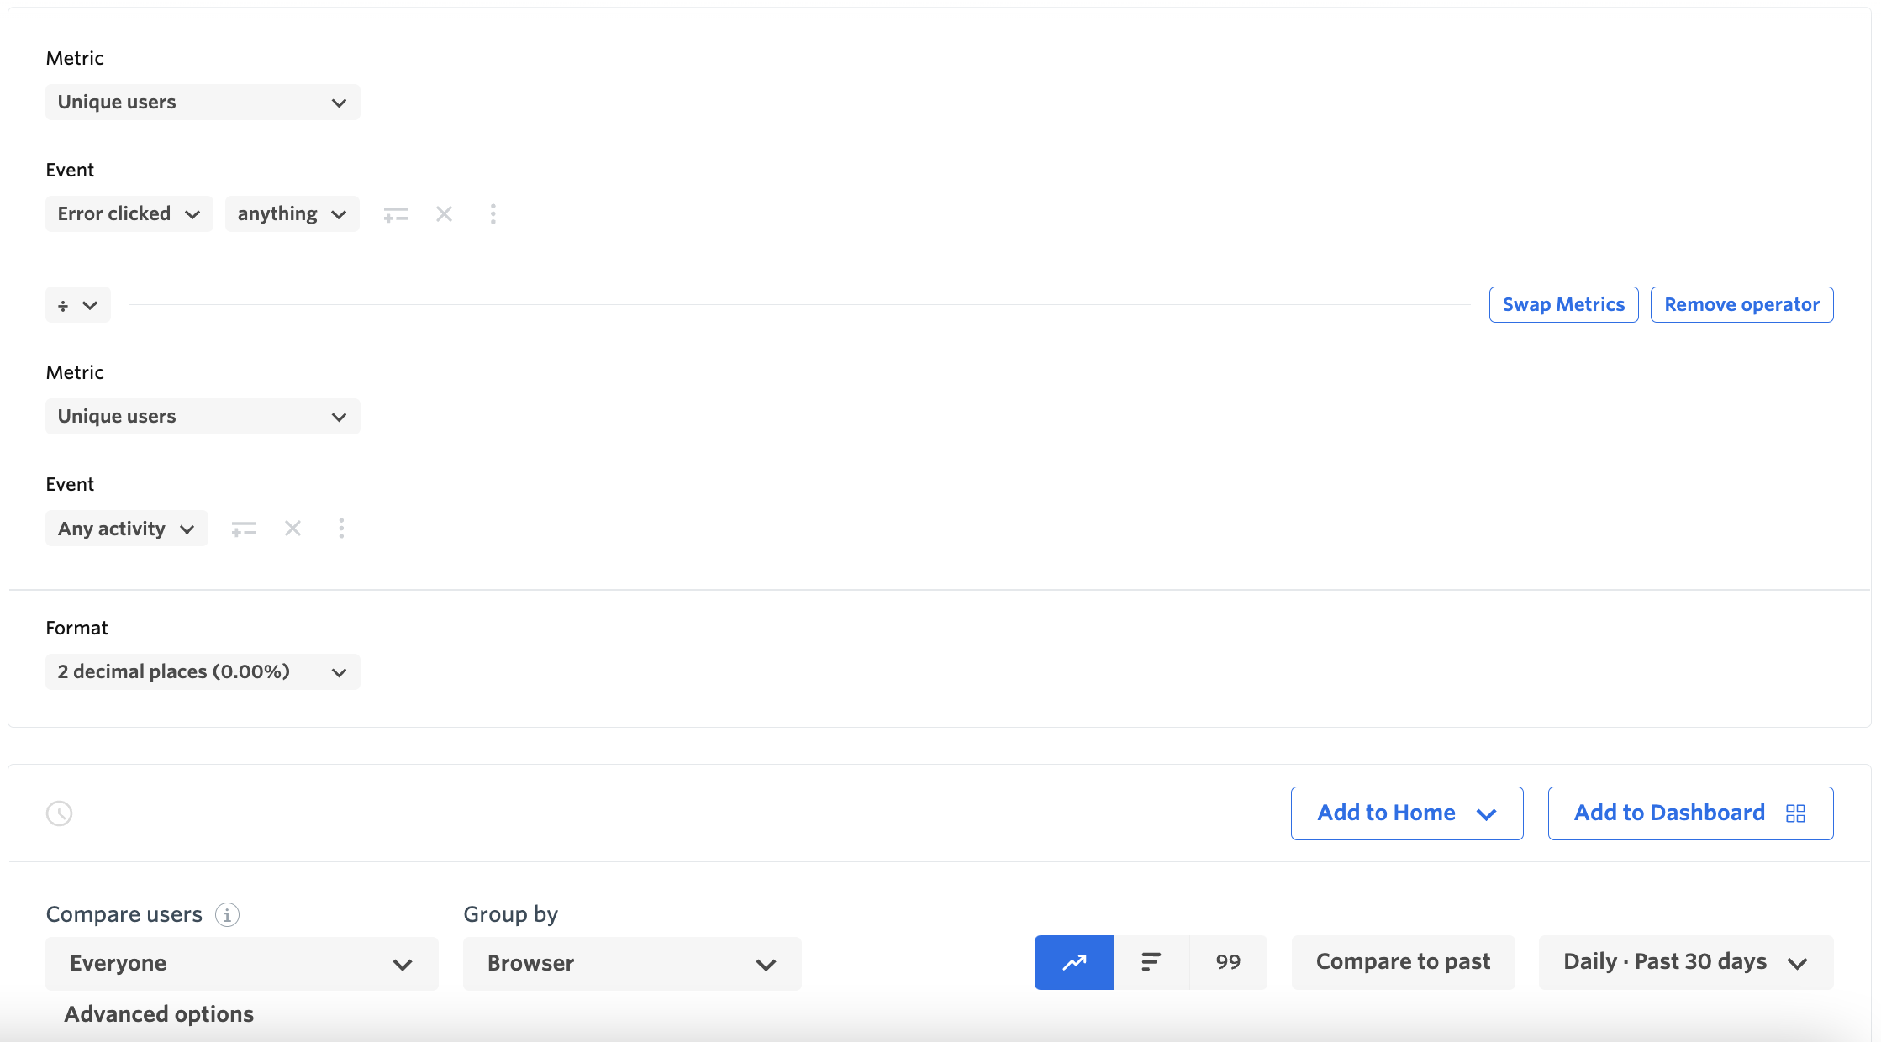Click Swap Metrics button
The image size is (1881, 1042).
1563,304
